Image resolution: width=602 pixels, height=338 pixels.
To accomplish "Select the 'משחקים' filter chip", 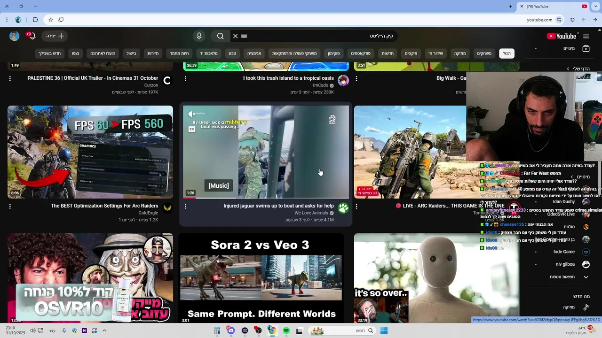I will coord(484,54).
